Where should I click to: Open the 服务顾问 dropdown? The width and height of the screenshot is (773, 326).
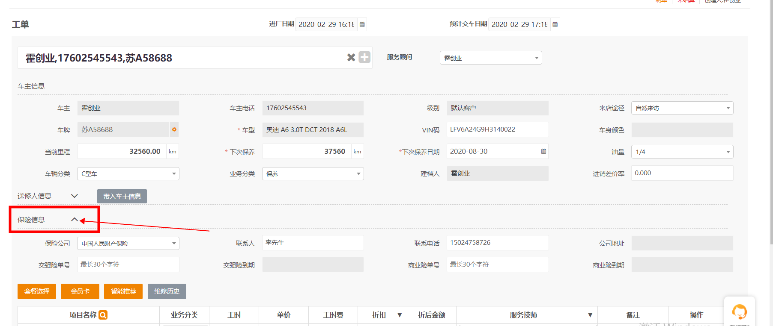(x=491, y=58)
